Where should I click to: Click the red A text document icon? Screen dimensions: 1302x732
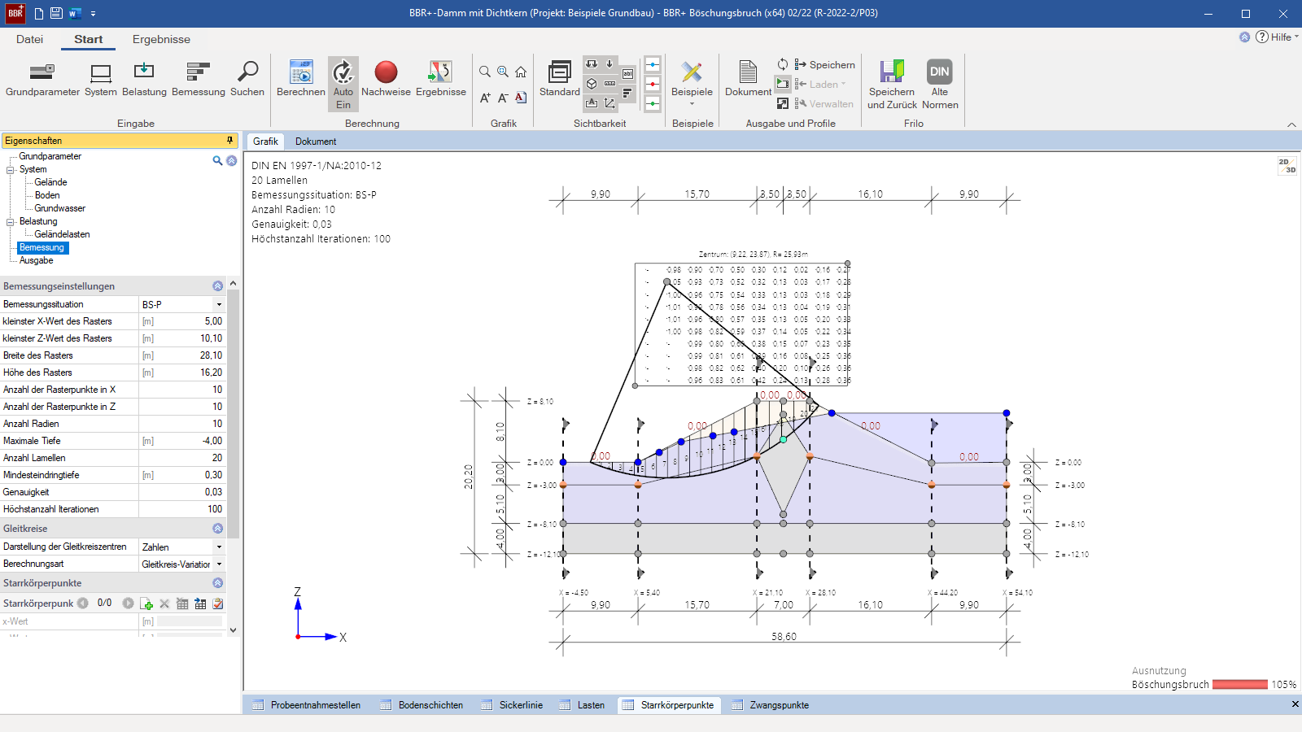coord(521,98)
